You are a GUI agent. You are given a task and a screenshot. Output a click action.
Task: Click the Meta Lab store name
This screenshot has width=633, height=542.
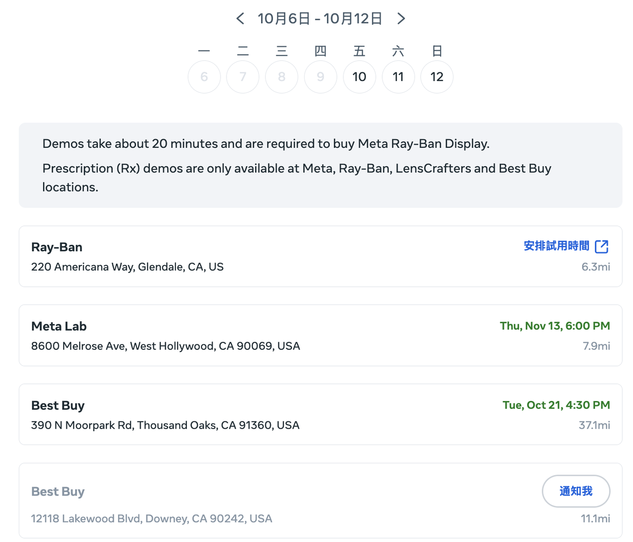tap(59, 326)
